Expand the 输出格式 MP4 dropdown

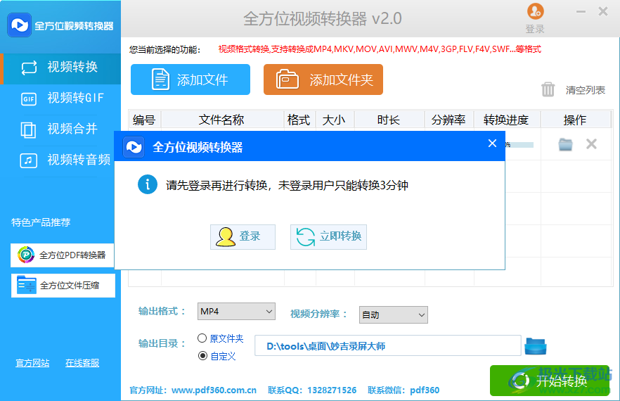pos(236,312)
